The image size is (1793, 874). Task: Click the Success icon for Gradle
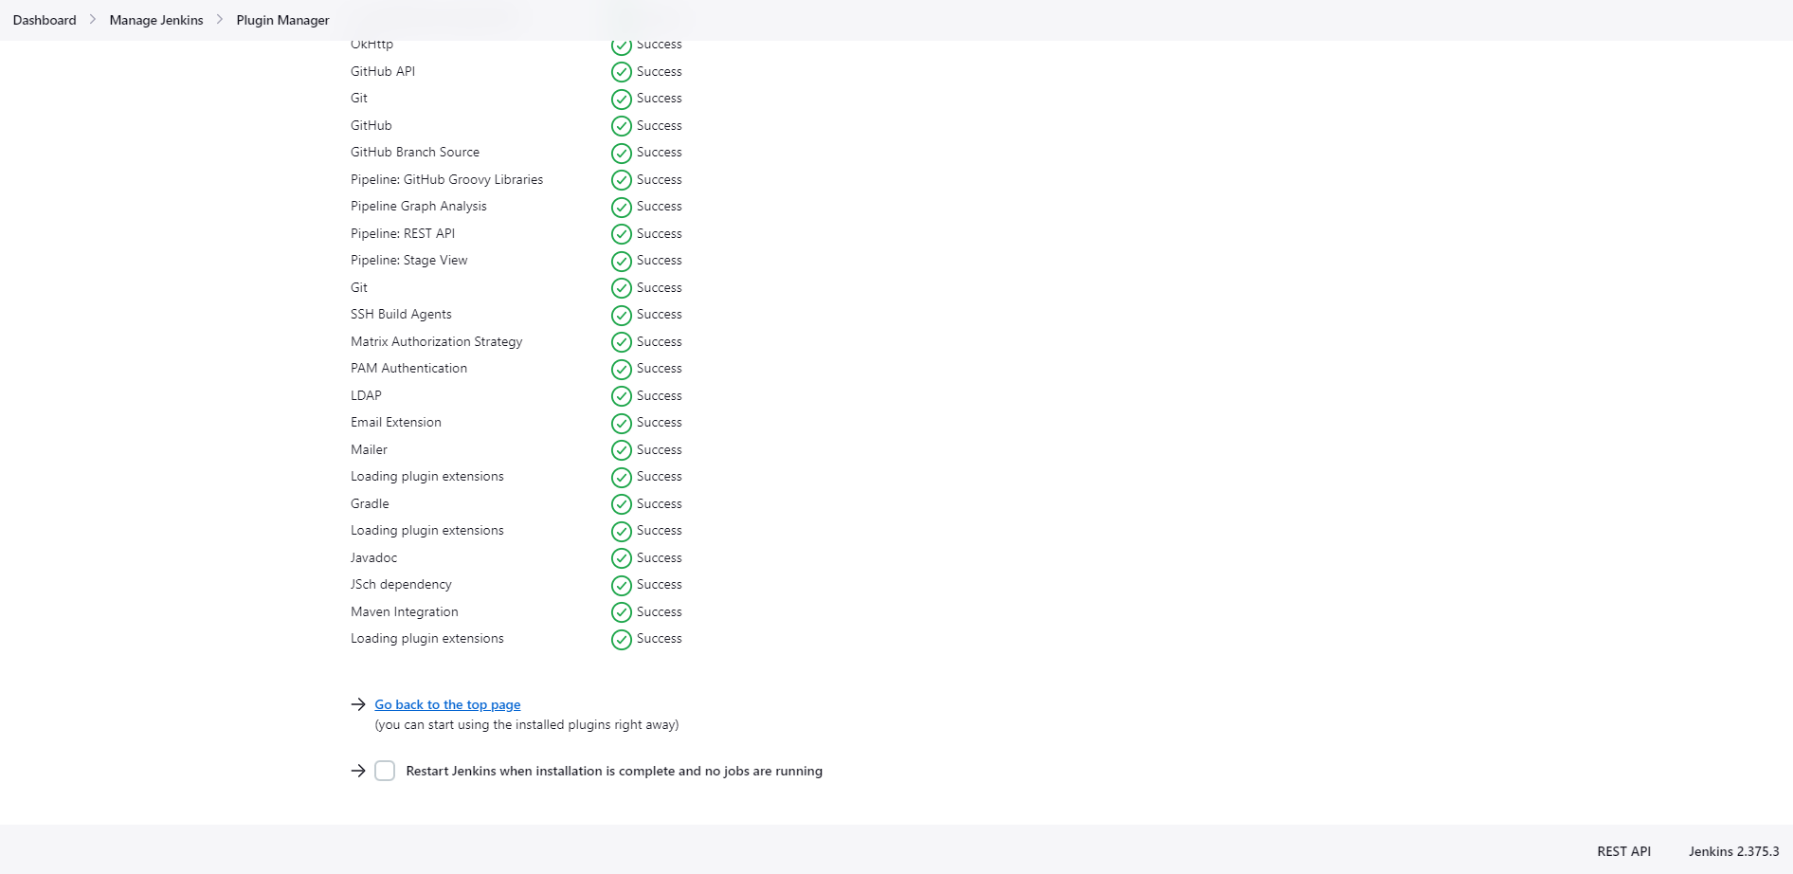[622, 503]
